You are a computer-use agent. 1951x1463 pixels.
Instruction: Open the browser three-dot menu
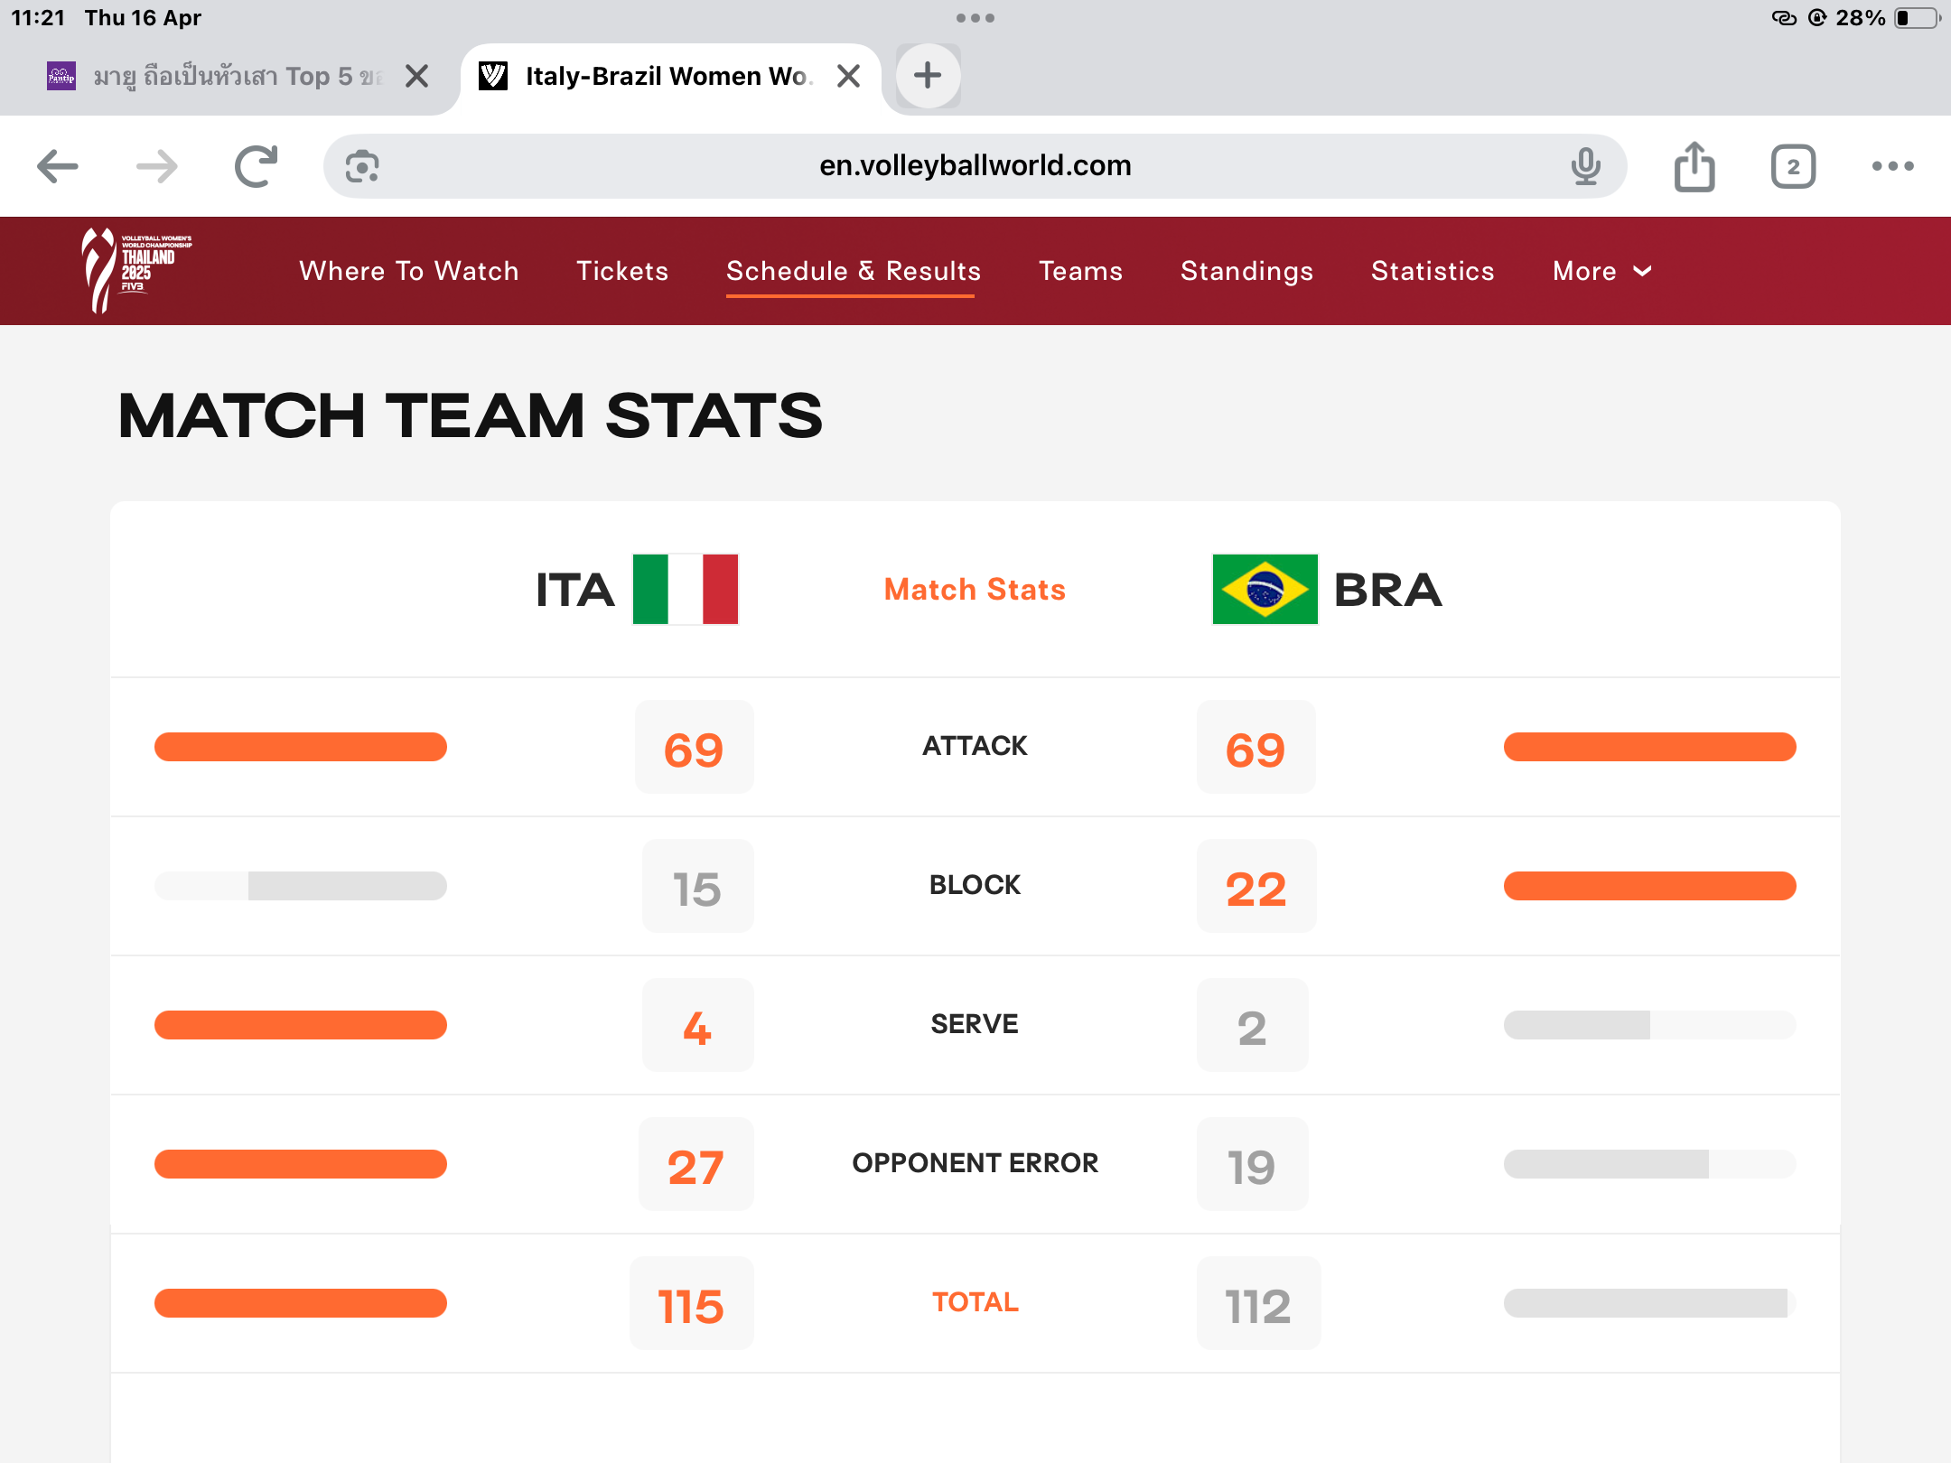[1892, 166]
